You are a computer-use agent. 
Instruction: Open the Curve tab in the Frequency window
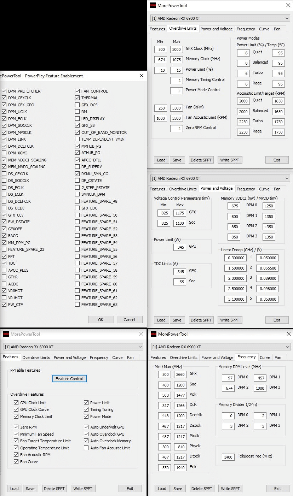265,358
